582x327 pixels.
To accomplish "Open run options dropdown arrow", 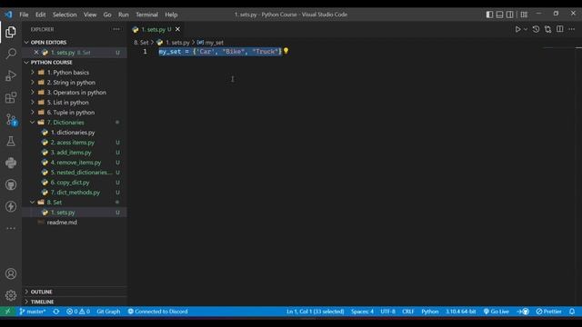I will (526, 29).
